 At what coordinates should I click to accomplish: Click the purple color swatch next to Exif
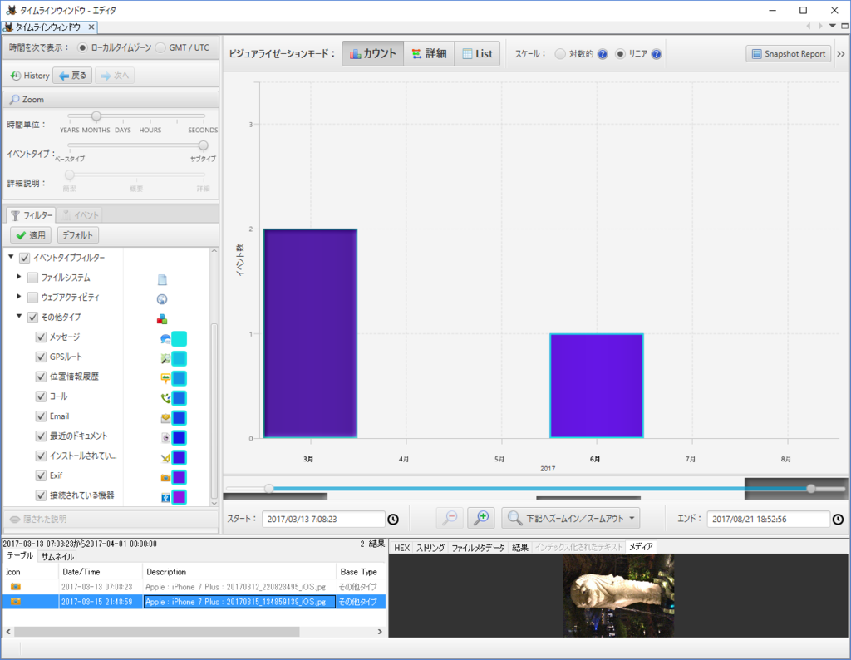(x=180, y=478)
